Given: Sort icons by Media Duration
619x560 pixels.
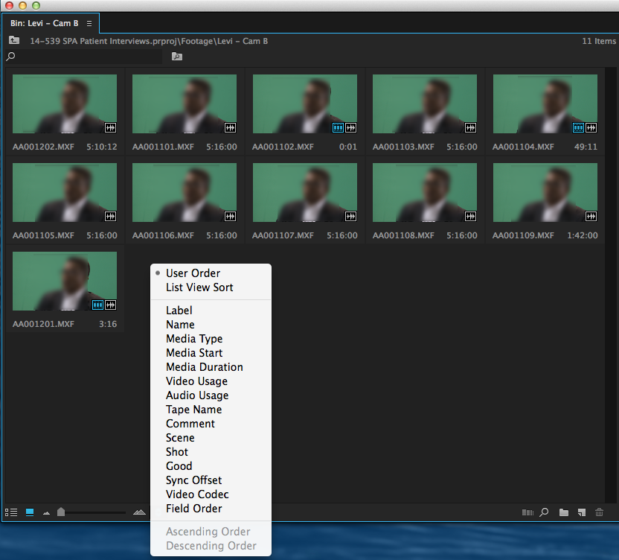Looking at the screenshot, I should (211, 367).
